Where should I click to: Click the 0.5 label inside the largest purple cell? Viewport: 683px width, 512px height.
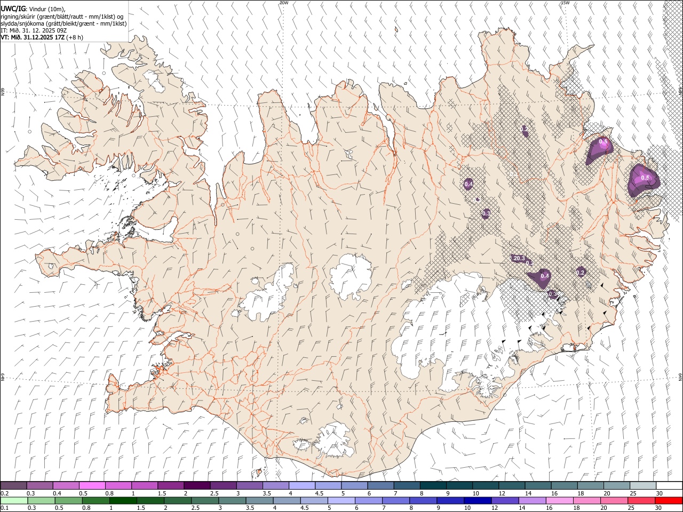tap(645, 178)
